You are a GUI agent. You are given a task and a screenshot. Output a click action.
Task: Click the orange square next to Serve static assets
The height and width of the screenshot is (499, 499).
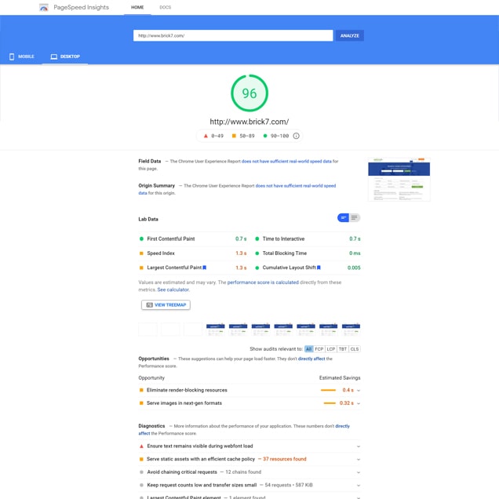click(x=141, y=459)
